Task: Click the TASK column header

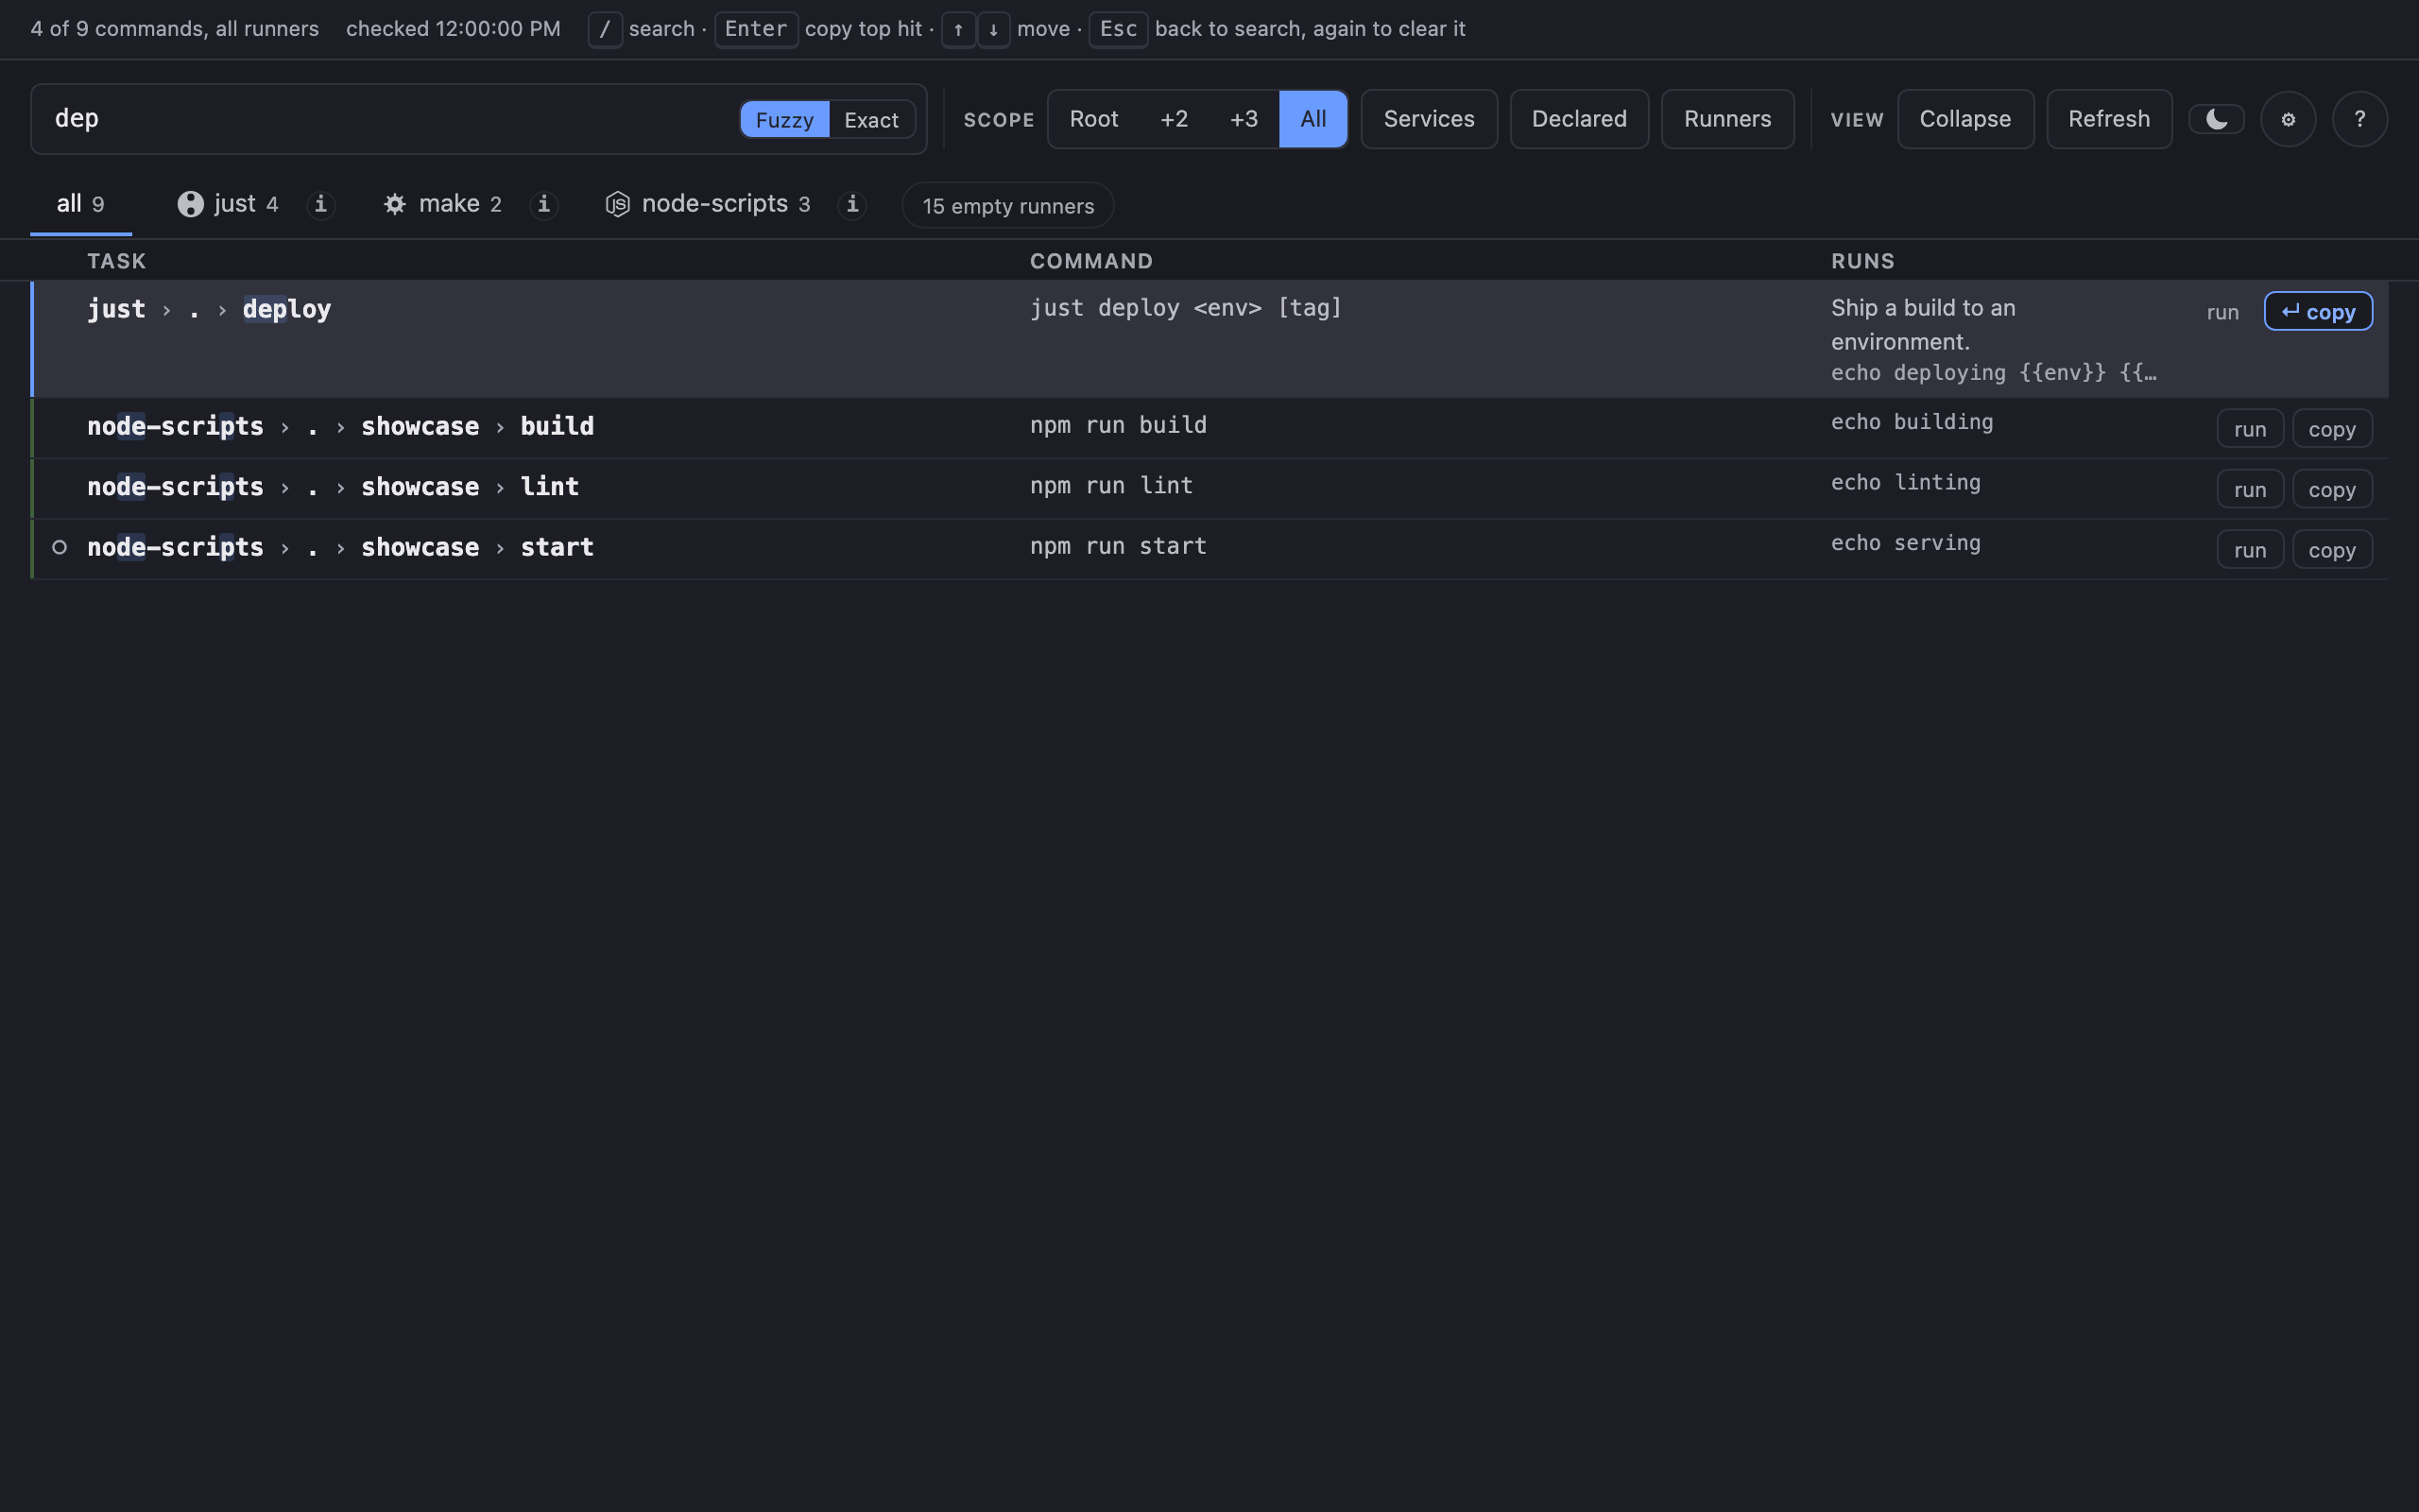Action: tap(117, 261)
